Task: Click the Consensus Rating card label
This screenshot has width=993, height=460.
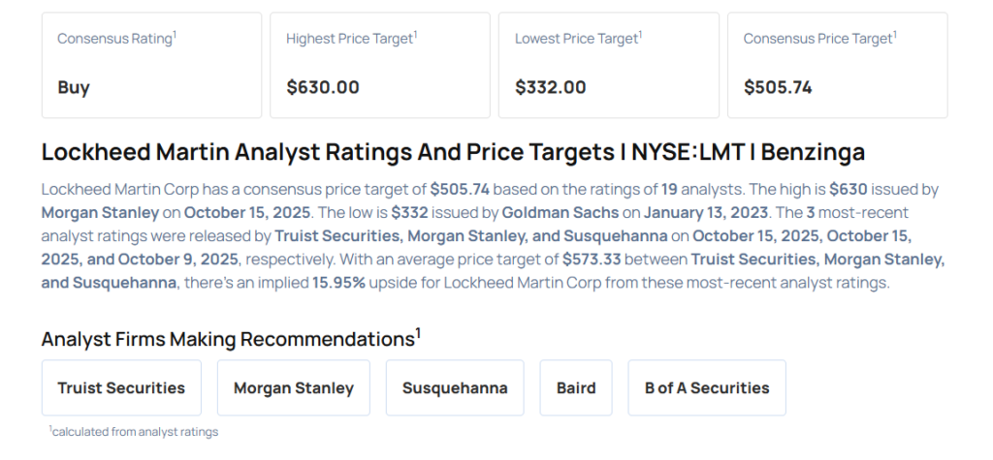Action: pos(115,39)
